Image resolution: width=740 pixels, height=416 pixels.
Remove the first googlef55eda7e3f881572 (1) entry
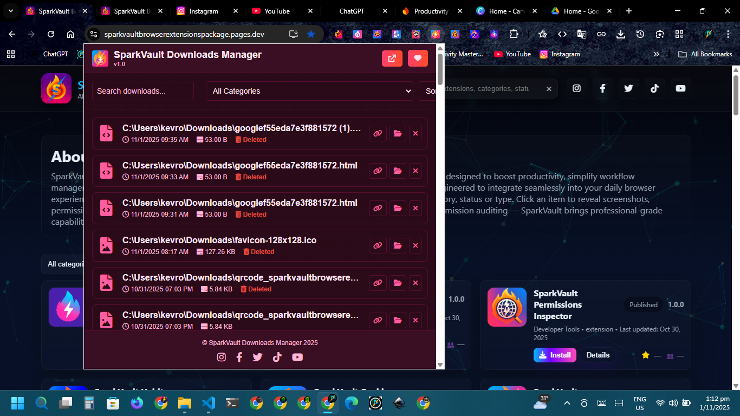416,133
